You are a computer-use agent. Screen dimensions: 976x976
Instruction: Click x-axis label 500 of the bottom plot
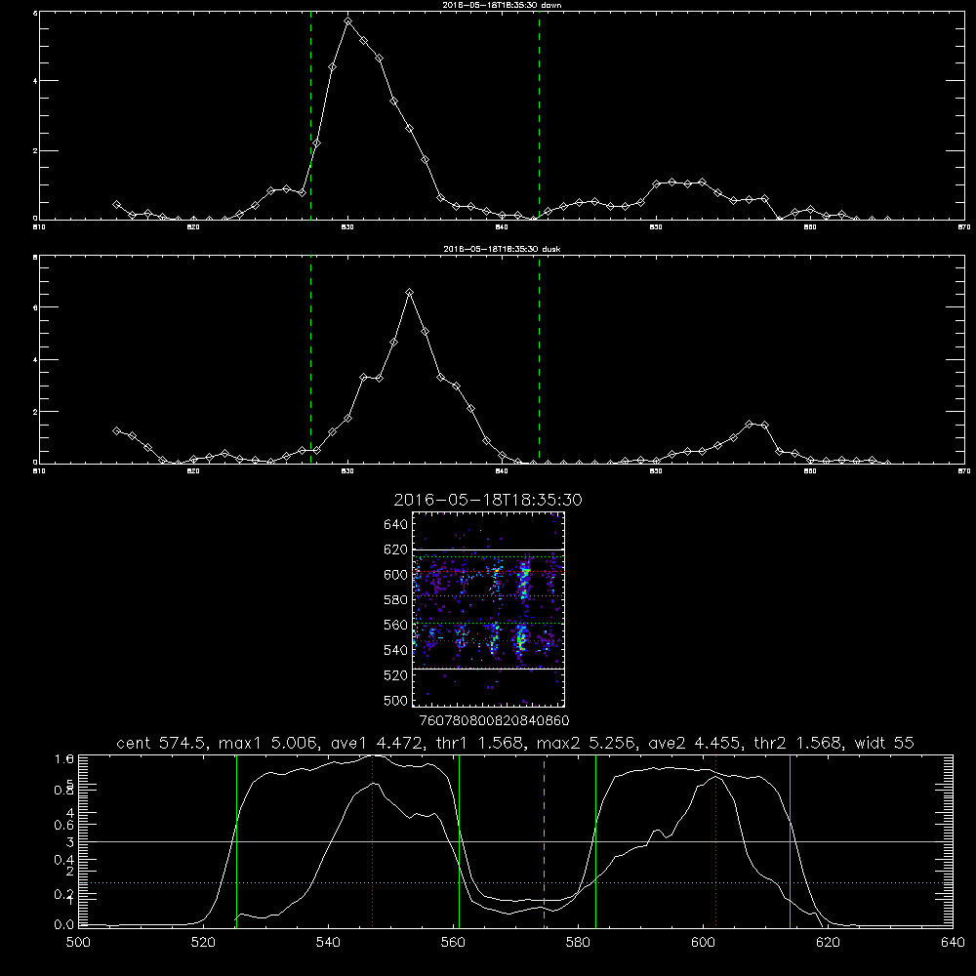point(78,943)
